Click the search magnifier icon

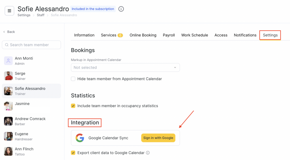pos(7,45)
